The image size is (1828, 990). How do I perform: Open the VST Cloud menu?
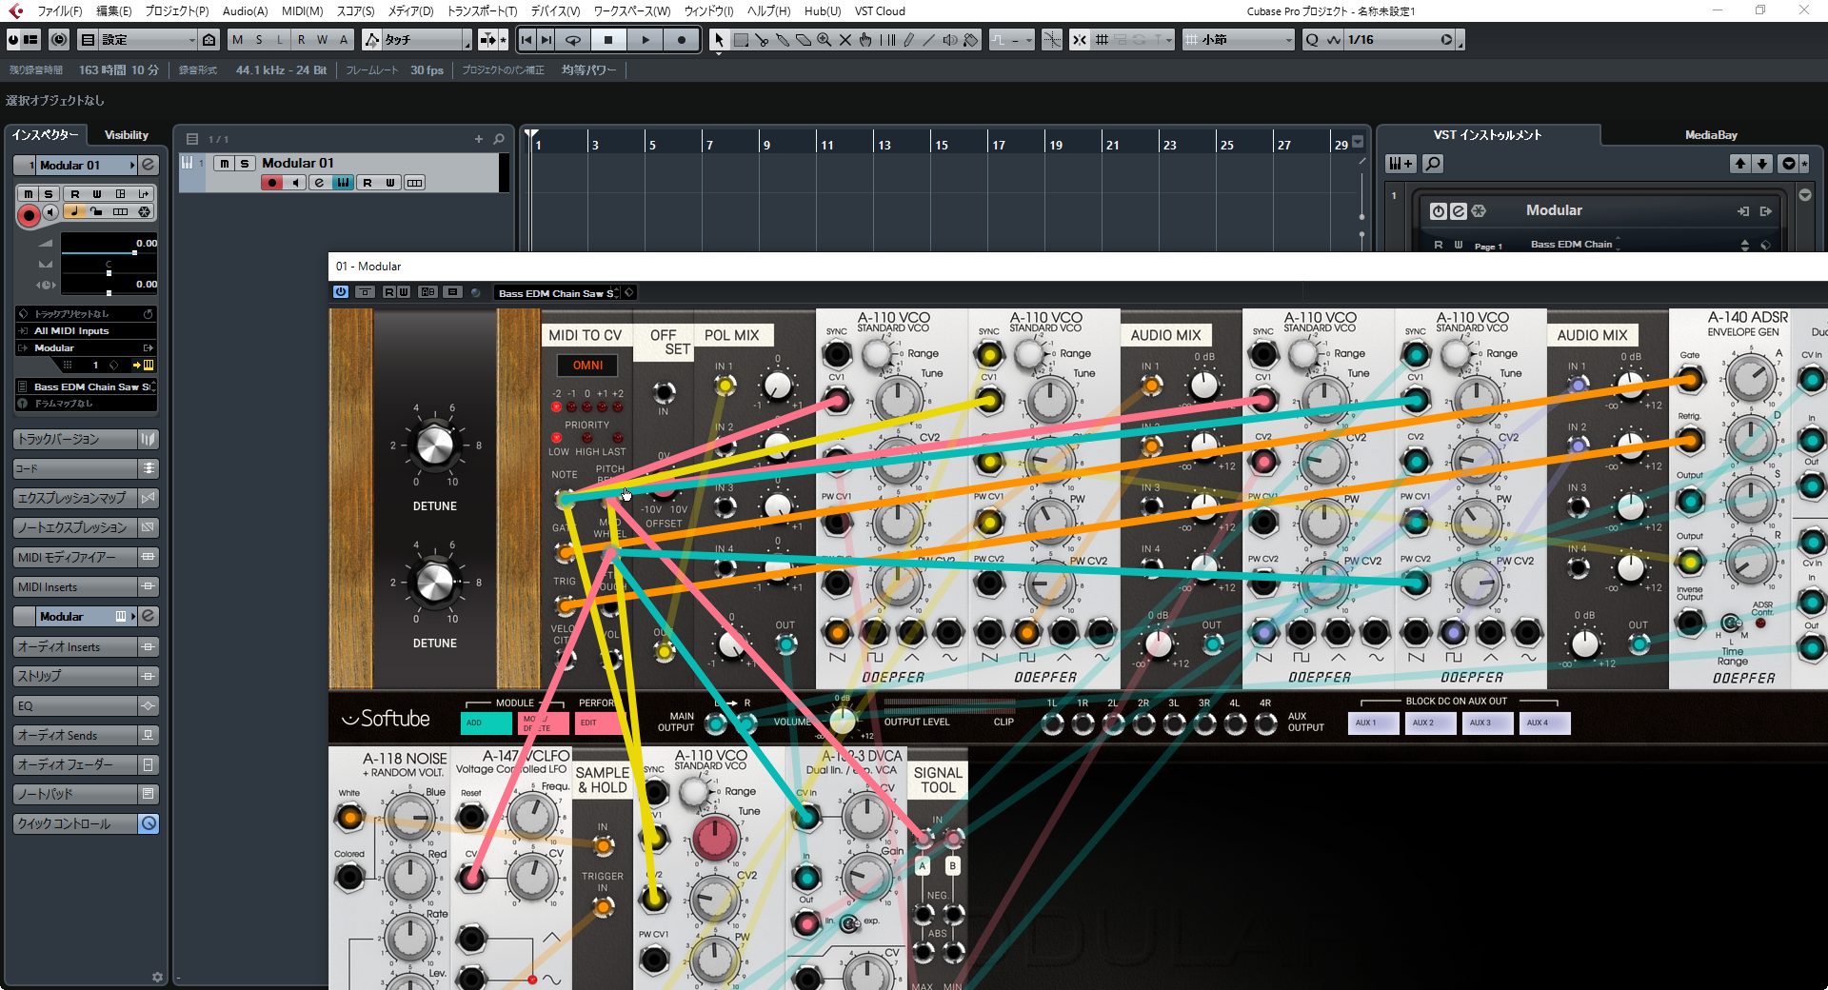pyautogui.click(x=880, y=11)
